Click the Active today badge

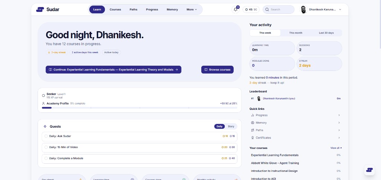tap(111, 52)
